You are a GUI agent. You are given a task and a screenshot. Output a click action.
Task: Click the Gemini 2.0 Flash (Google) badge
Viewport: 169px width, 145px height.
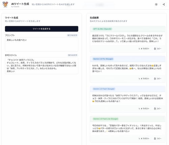click(x=104, y=89)
